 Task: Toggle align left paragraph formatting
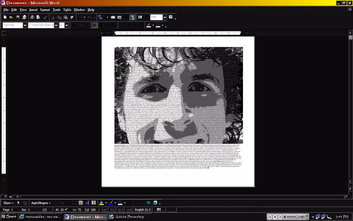95,25
